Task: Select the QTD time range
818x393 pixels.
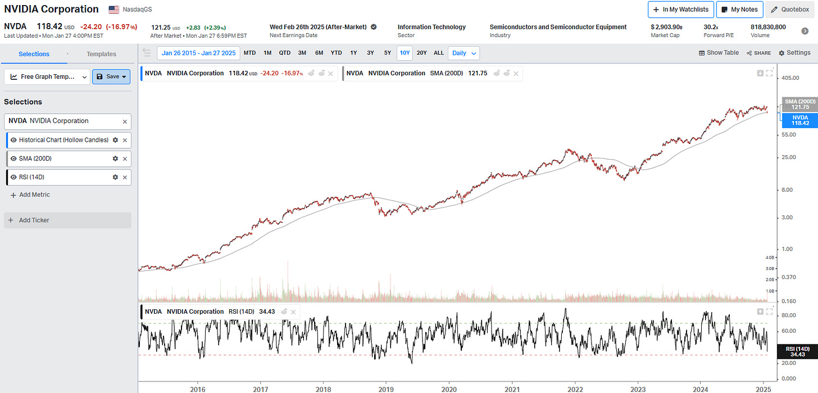Action: [285, 53]
